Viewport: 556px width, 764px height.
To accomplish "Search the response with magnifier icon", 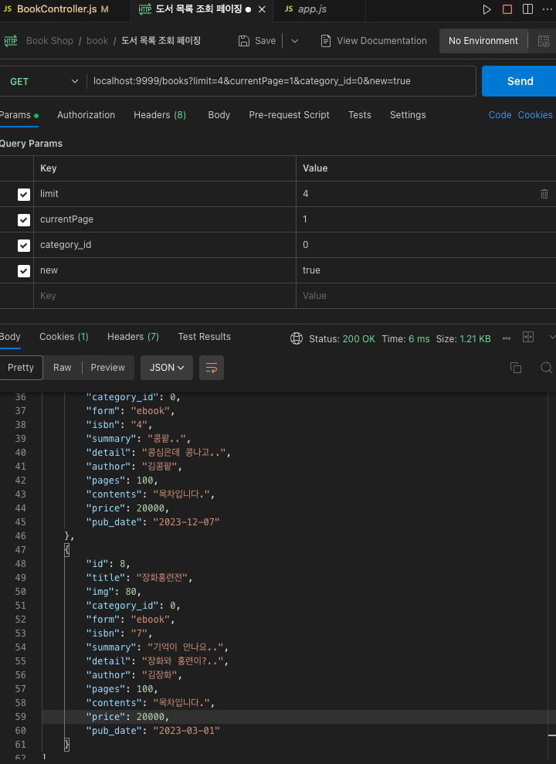I will [547, 368].
